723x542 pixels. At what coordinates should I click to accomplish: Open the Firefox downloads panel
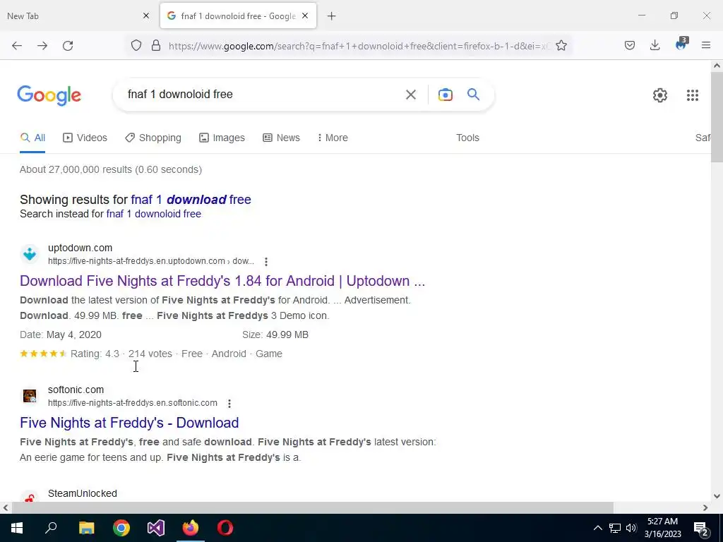pyautogui.click(x=655, y=45)
